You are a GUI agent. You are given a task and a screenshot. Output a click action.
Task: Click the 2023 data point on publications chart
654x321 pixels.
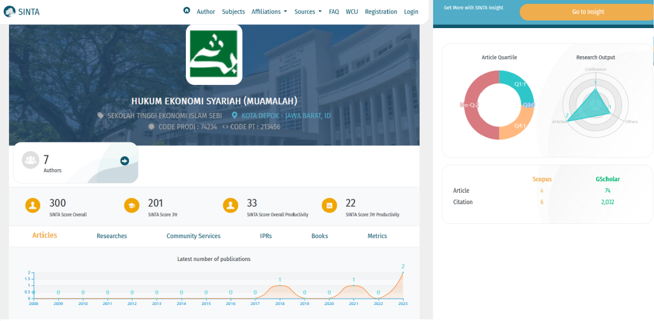click(x=403, y=272)
